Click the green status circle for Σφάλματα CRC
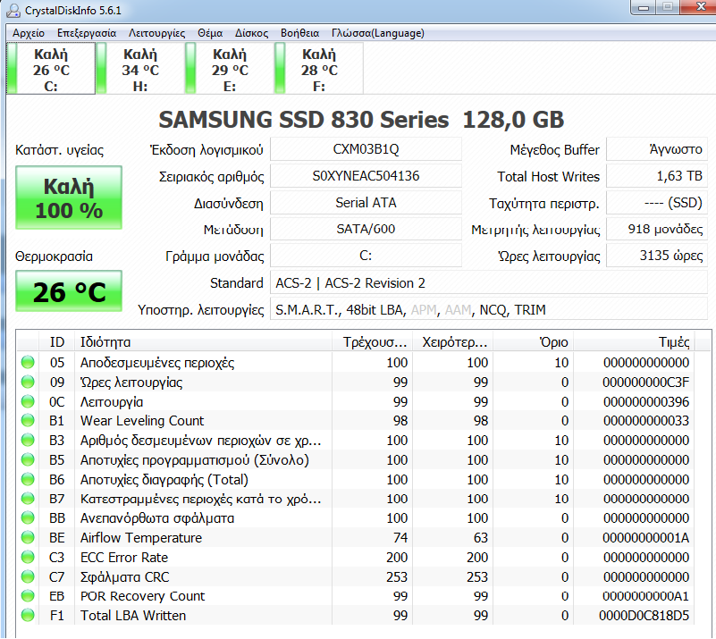716x639 pixels. pos(28,576)
